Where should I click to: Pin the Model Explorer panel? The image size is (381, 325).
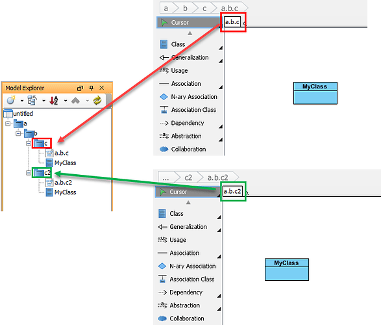pos(91,88)
